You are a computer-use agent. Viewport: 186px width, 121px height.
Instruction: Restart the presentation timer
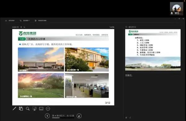click(24, 27)
